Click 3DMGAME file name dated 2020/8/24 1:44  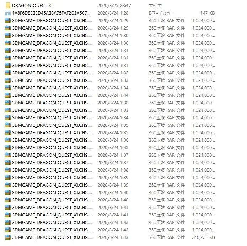52,95
